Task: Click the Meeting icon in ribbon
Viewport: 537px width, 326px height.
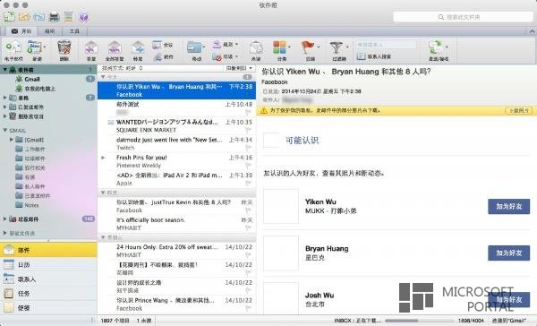Action: point(157,45)
